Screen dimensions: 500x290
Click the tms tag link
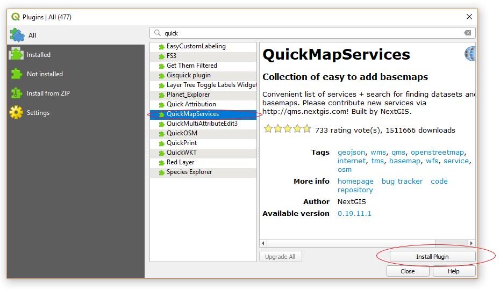click(377, 161)
